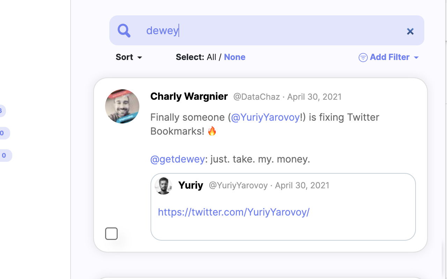Click Yuriy's small avatar in quoted tweet
Viewport: 447px width, 279px height.
(x=163, y=186)
